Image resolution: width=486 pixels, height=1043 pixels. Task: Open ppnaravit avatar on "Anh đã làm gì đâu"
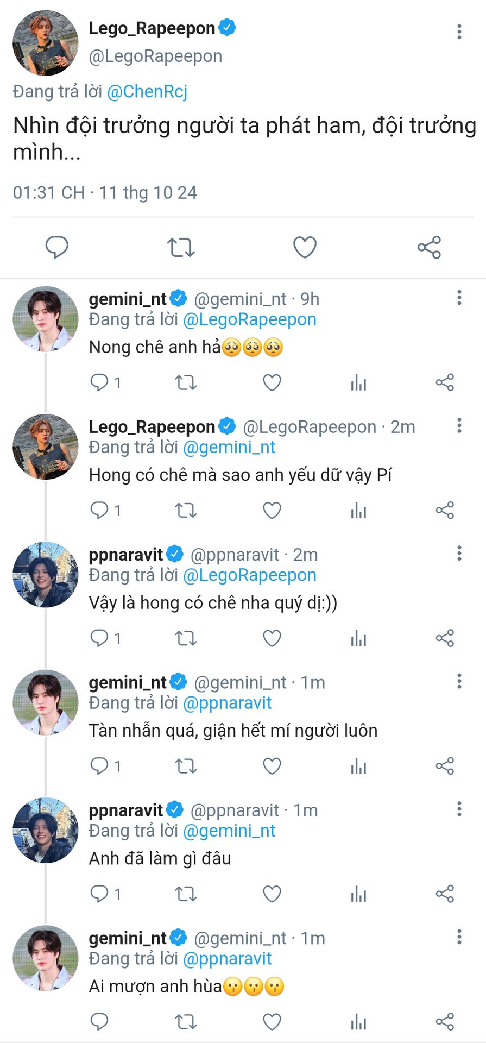point(46,830)
